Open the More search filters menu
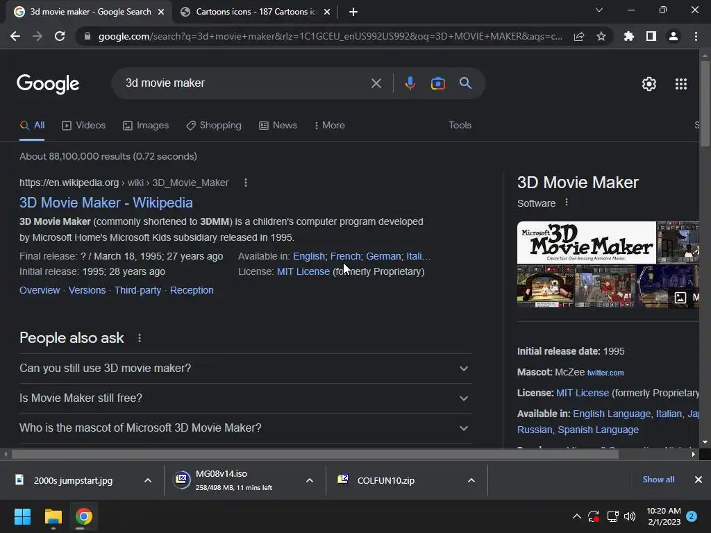The width and height of the screenshot is (711, 533). 330,126
